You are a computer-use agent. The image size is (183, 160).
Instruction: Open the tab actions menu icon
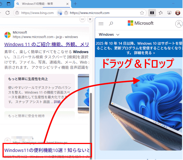[x=8, y=4]
